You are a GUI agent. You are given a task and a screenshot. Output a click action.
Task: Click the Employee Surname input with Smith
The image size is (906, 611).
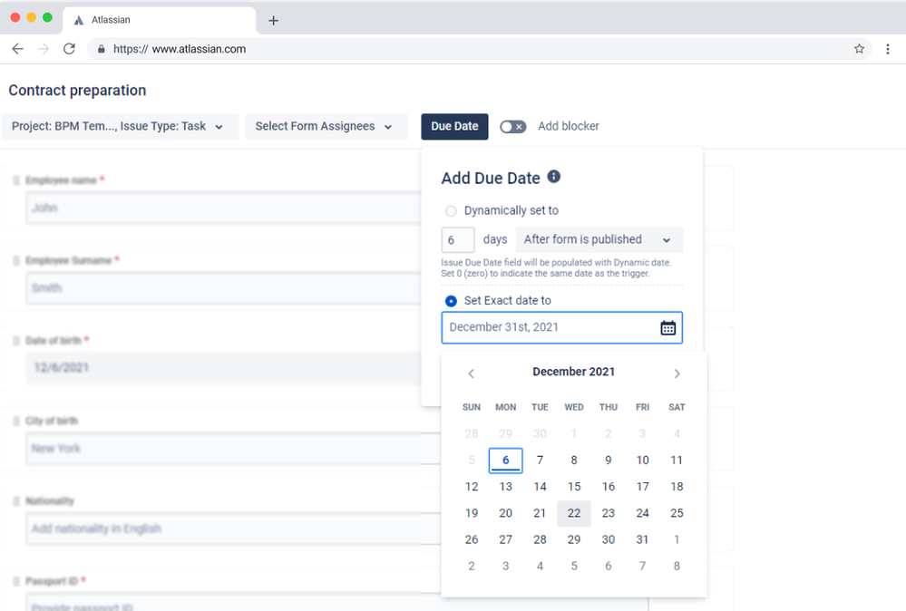[x=223, y=288]
